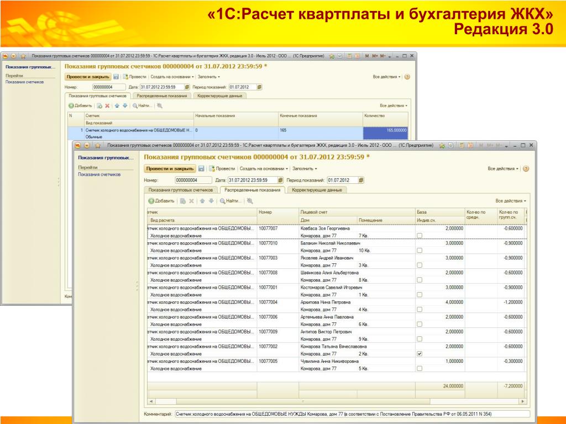Click the blue move-down arrow in the table toolbar

211,201
